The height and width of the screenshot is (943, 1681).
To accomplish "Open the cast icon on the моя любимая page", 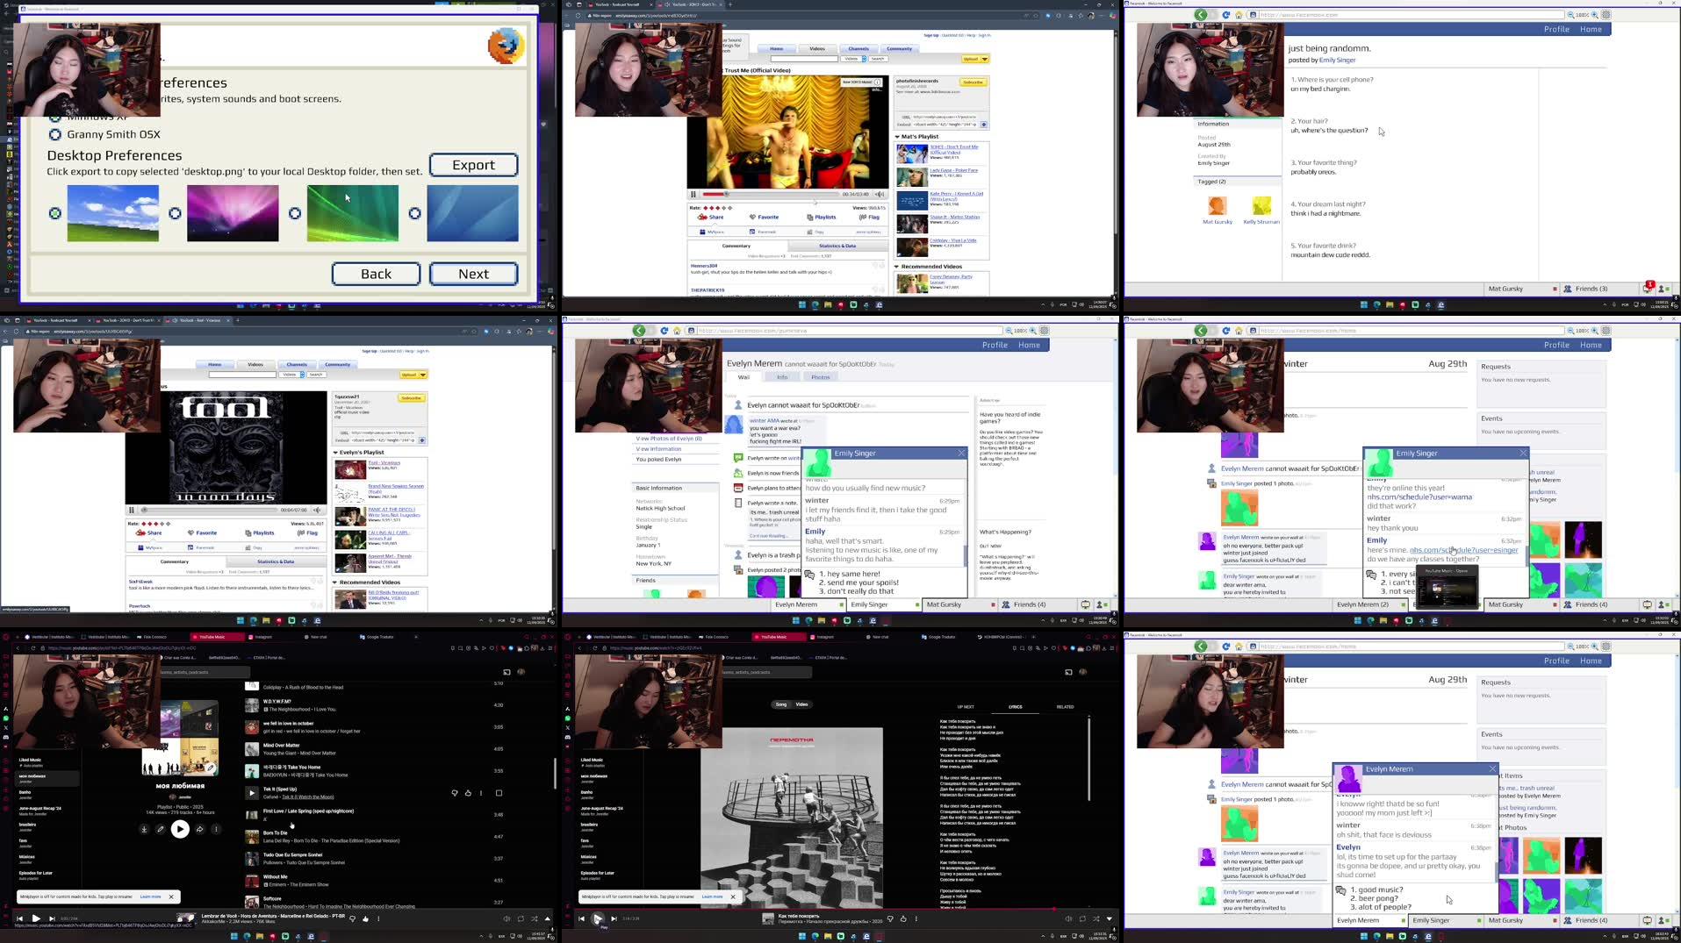I will 506,672.
